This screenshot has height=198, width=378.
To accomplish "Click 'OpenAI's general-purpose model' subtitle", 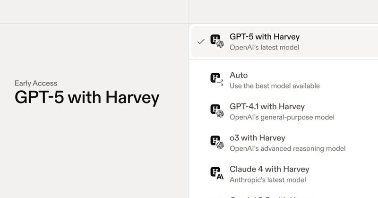I will tap(282, 117).
